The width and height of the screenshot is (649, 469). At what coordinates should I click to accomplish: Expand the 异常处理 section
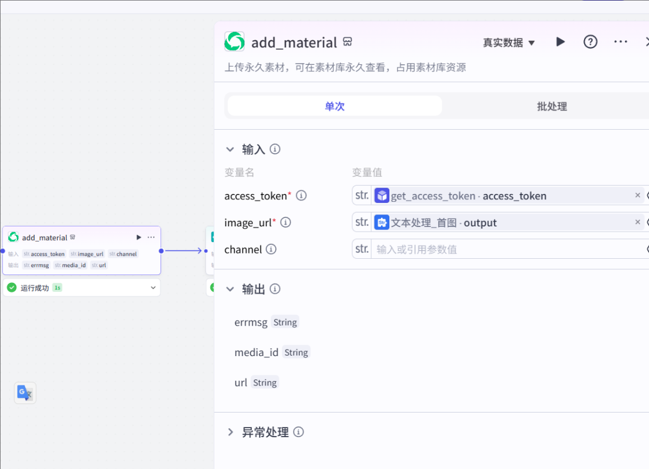230,432
